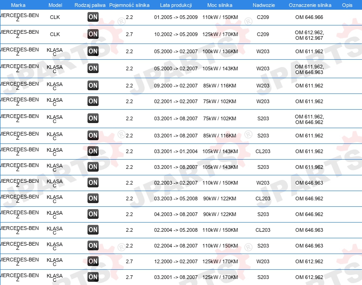Viewport: 362px width, 285px height.
Task: Click ON icon for W203 75kW / 102KM row
Action: (93, 101)
